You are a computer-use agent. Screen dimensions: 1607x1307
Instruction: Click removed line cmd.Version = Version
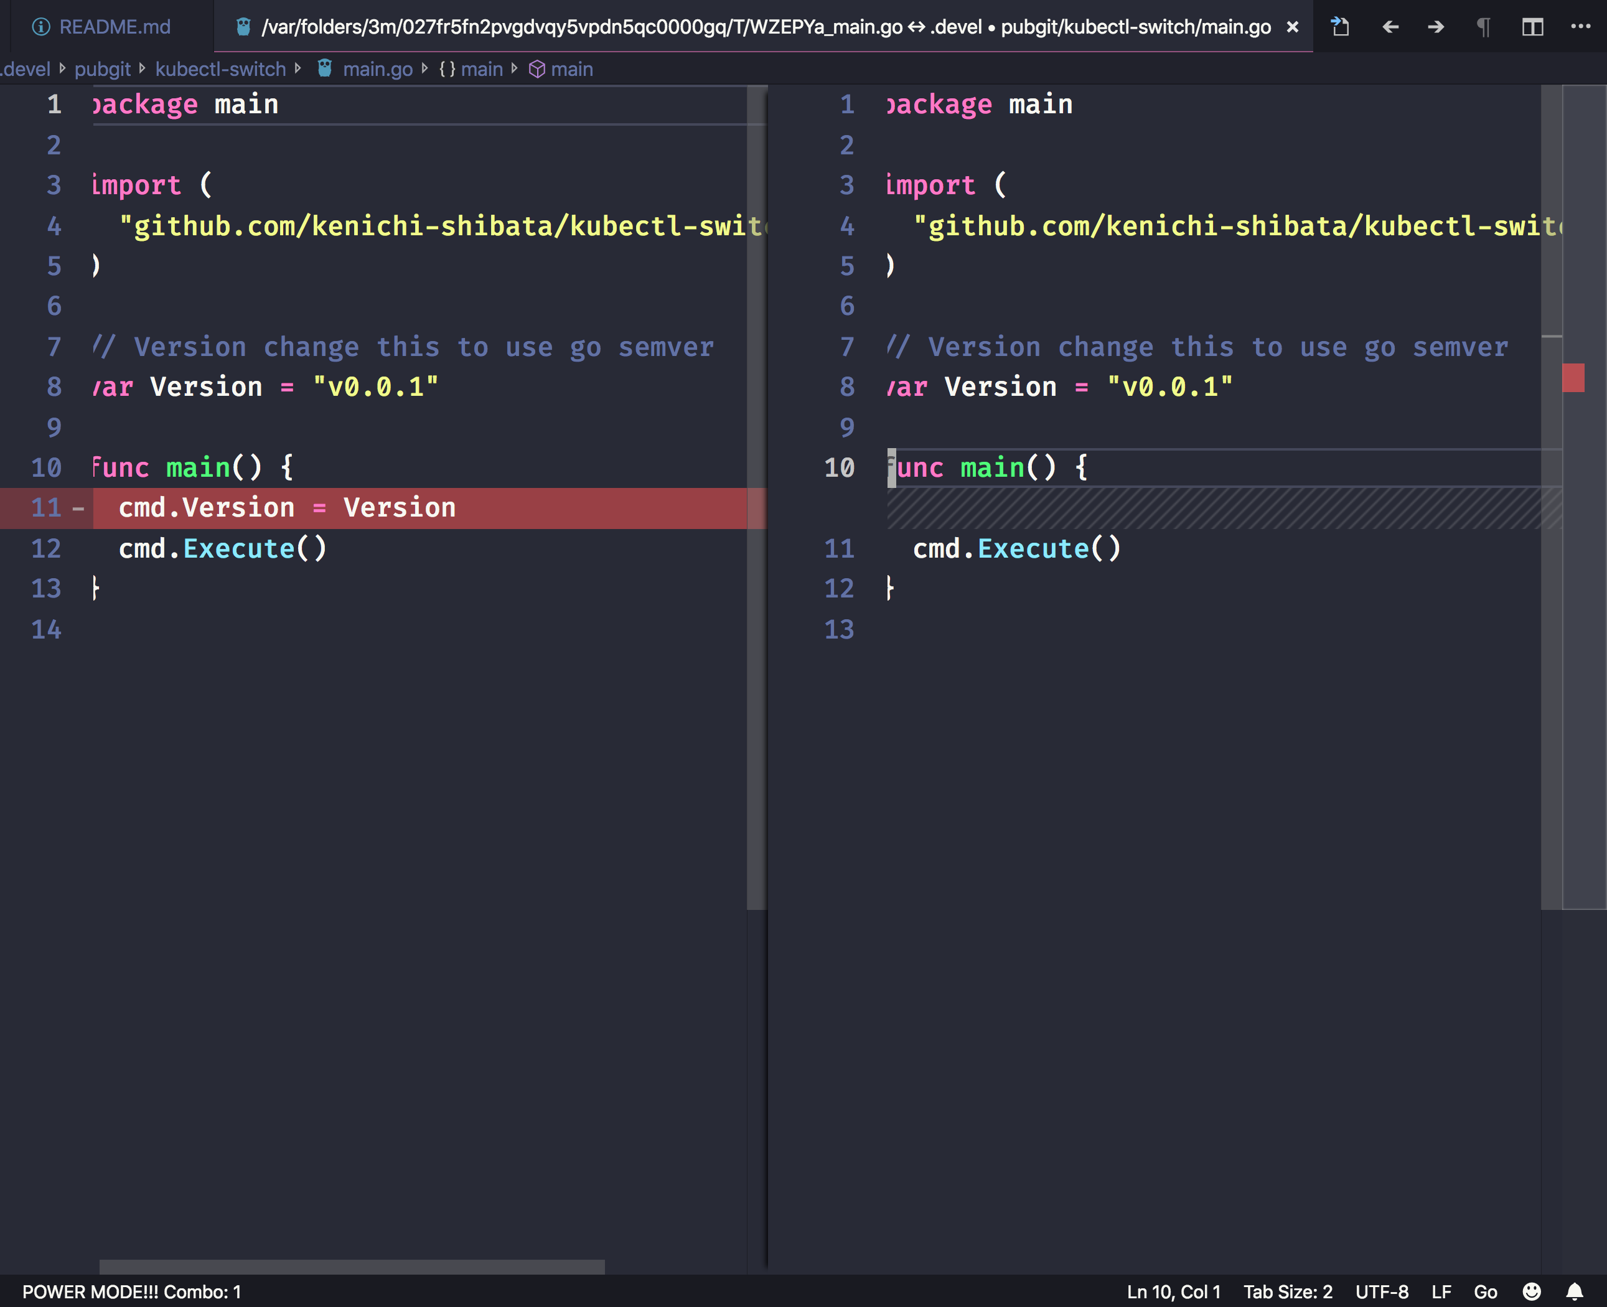pyautogui.click(x=287, y=508)
